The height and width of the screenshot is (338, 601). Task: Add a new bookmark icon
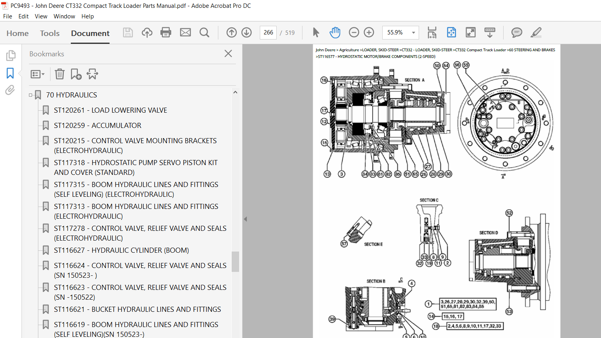(x=76, y=74)
